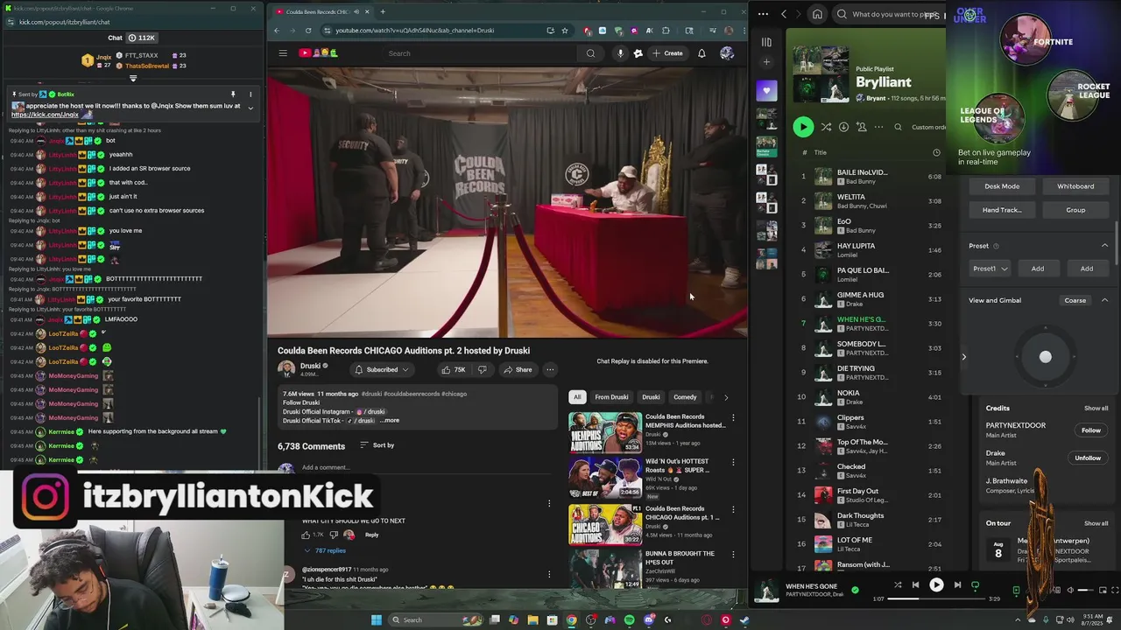Open Wild 'N Out HOTTEST Roasts thumbnail
The width and height of the screenshot is (1121, 630).
point(605,478)
